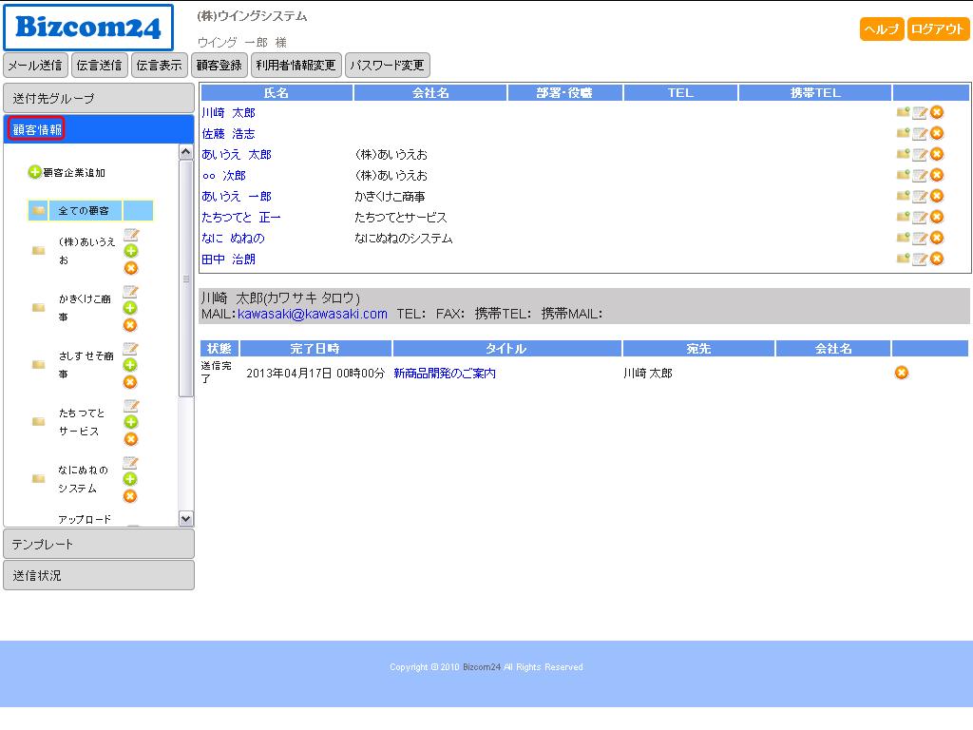Expand the 送信状況 accordion panel
973x730 pixels.
99,575
